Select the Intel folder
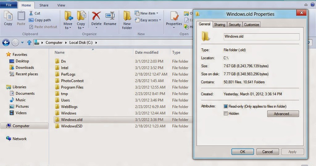Viewport: 316px width, 166px height. (x=123, y=68)
